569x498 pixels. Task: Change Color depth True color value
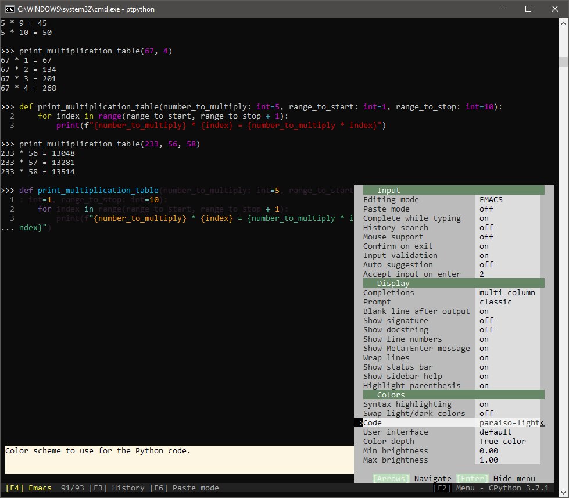(502, 442)
